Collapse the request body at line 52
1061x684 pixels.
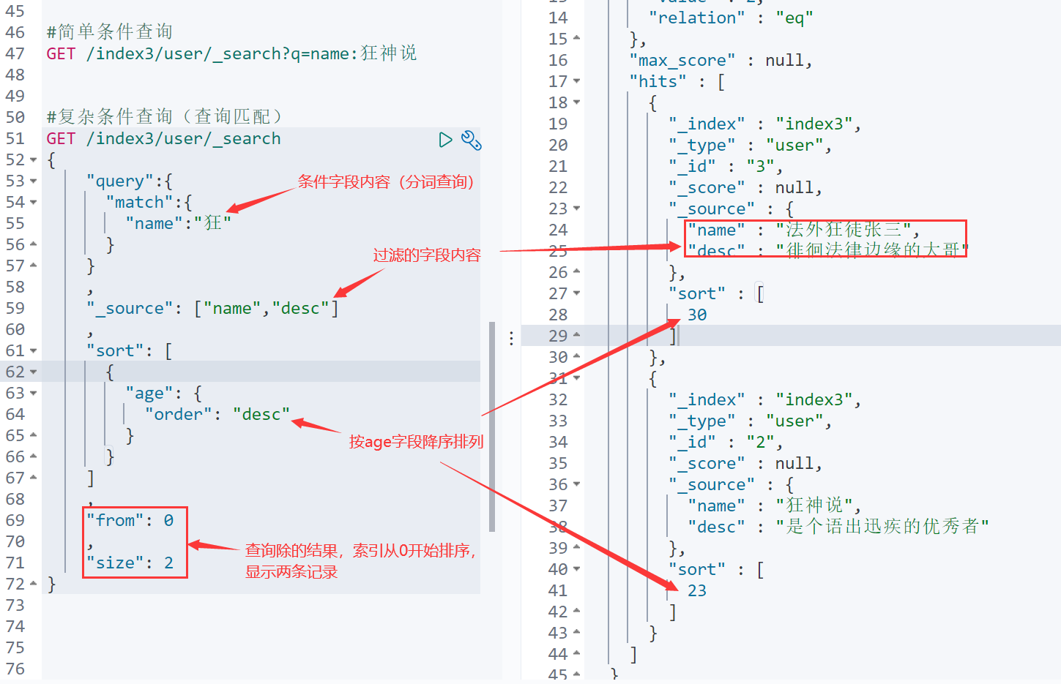click(x=34, y=160)
